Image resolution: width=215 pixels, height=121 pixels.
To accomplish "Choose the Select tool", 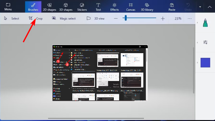I will pos(12,18).
